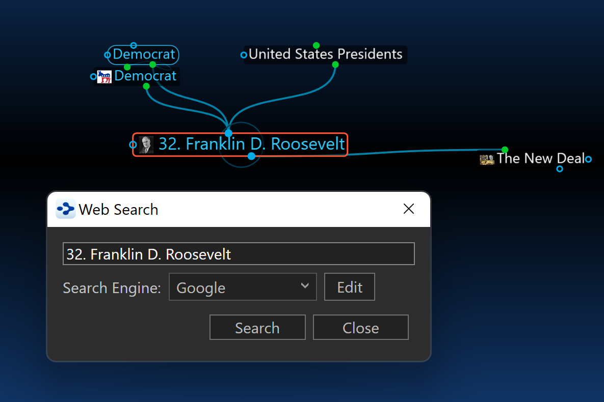This screenshot has width=604, height=402.
Task: Click the green parent gate above United States Presidents
Action: [316, 45]
